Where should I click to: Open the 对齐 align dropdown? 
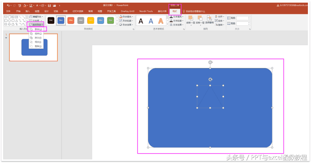(220, 17)
